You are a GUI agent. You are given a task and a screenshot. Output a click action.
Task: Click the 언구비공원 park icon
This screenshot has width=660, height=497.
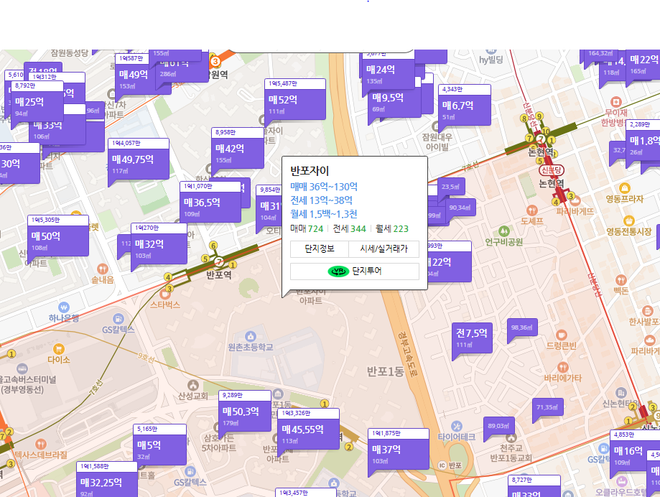coord(504,231)
